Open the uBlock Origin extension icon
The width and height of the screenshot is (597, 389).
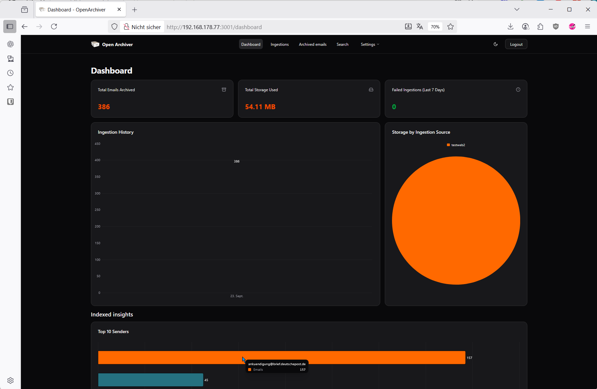pyautogui.click(x=555, y=27)
